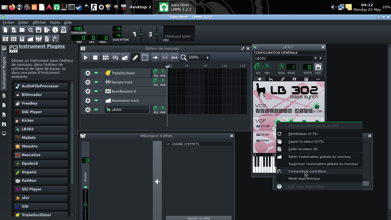The width and height of the screenshot is (391, 220).
Task: Expand the recent projects dropdown icon
Action: pos(30,30)
